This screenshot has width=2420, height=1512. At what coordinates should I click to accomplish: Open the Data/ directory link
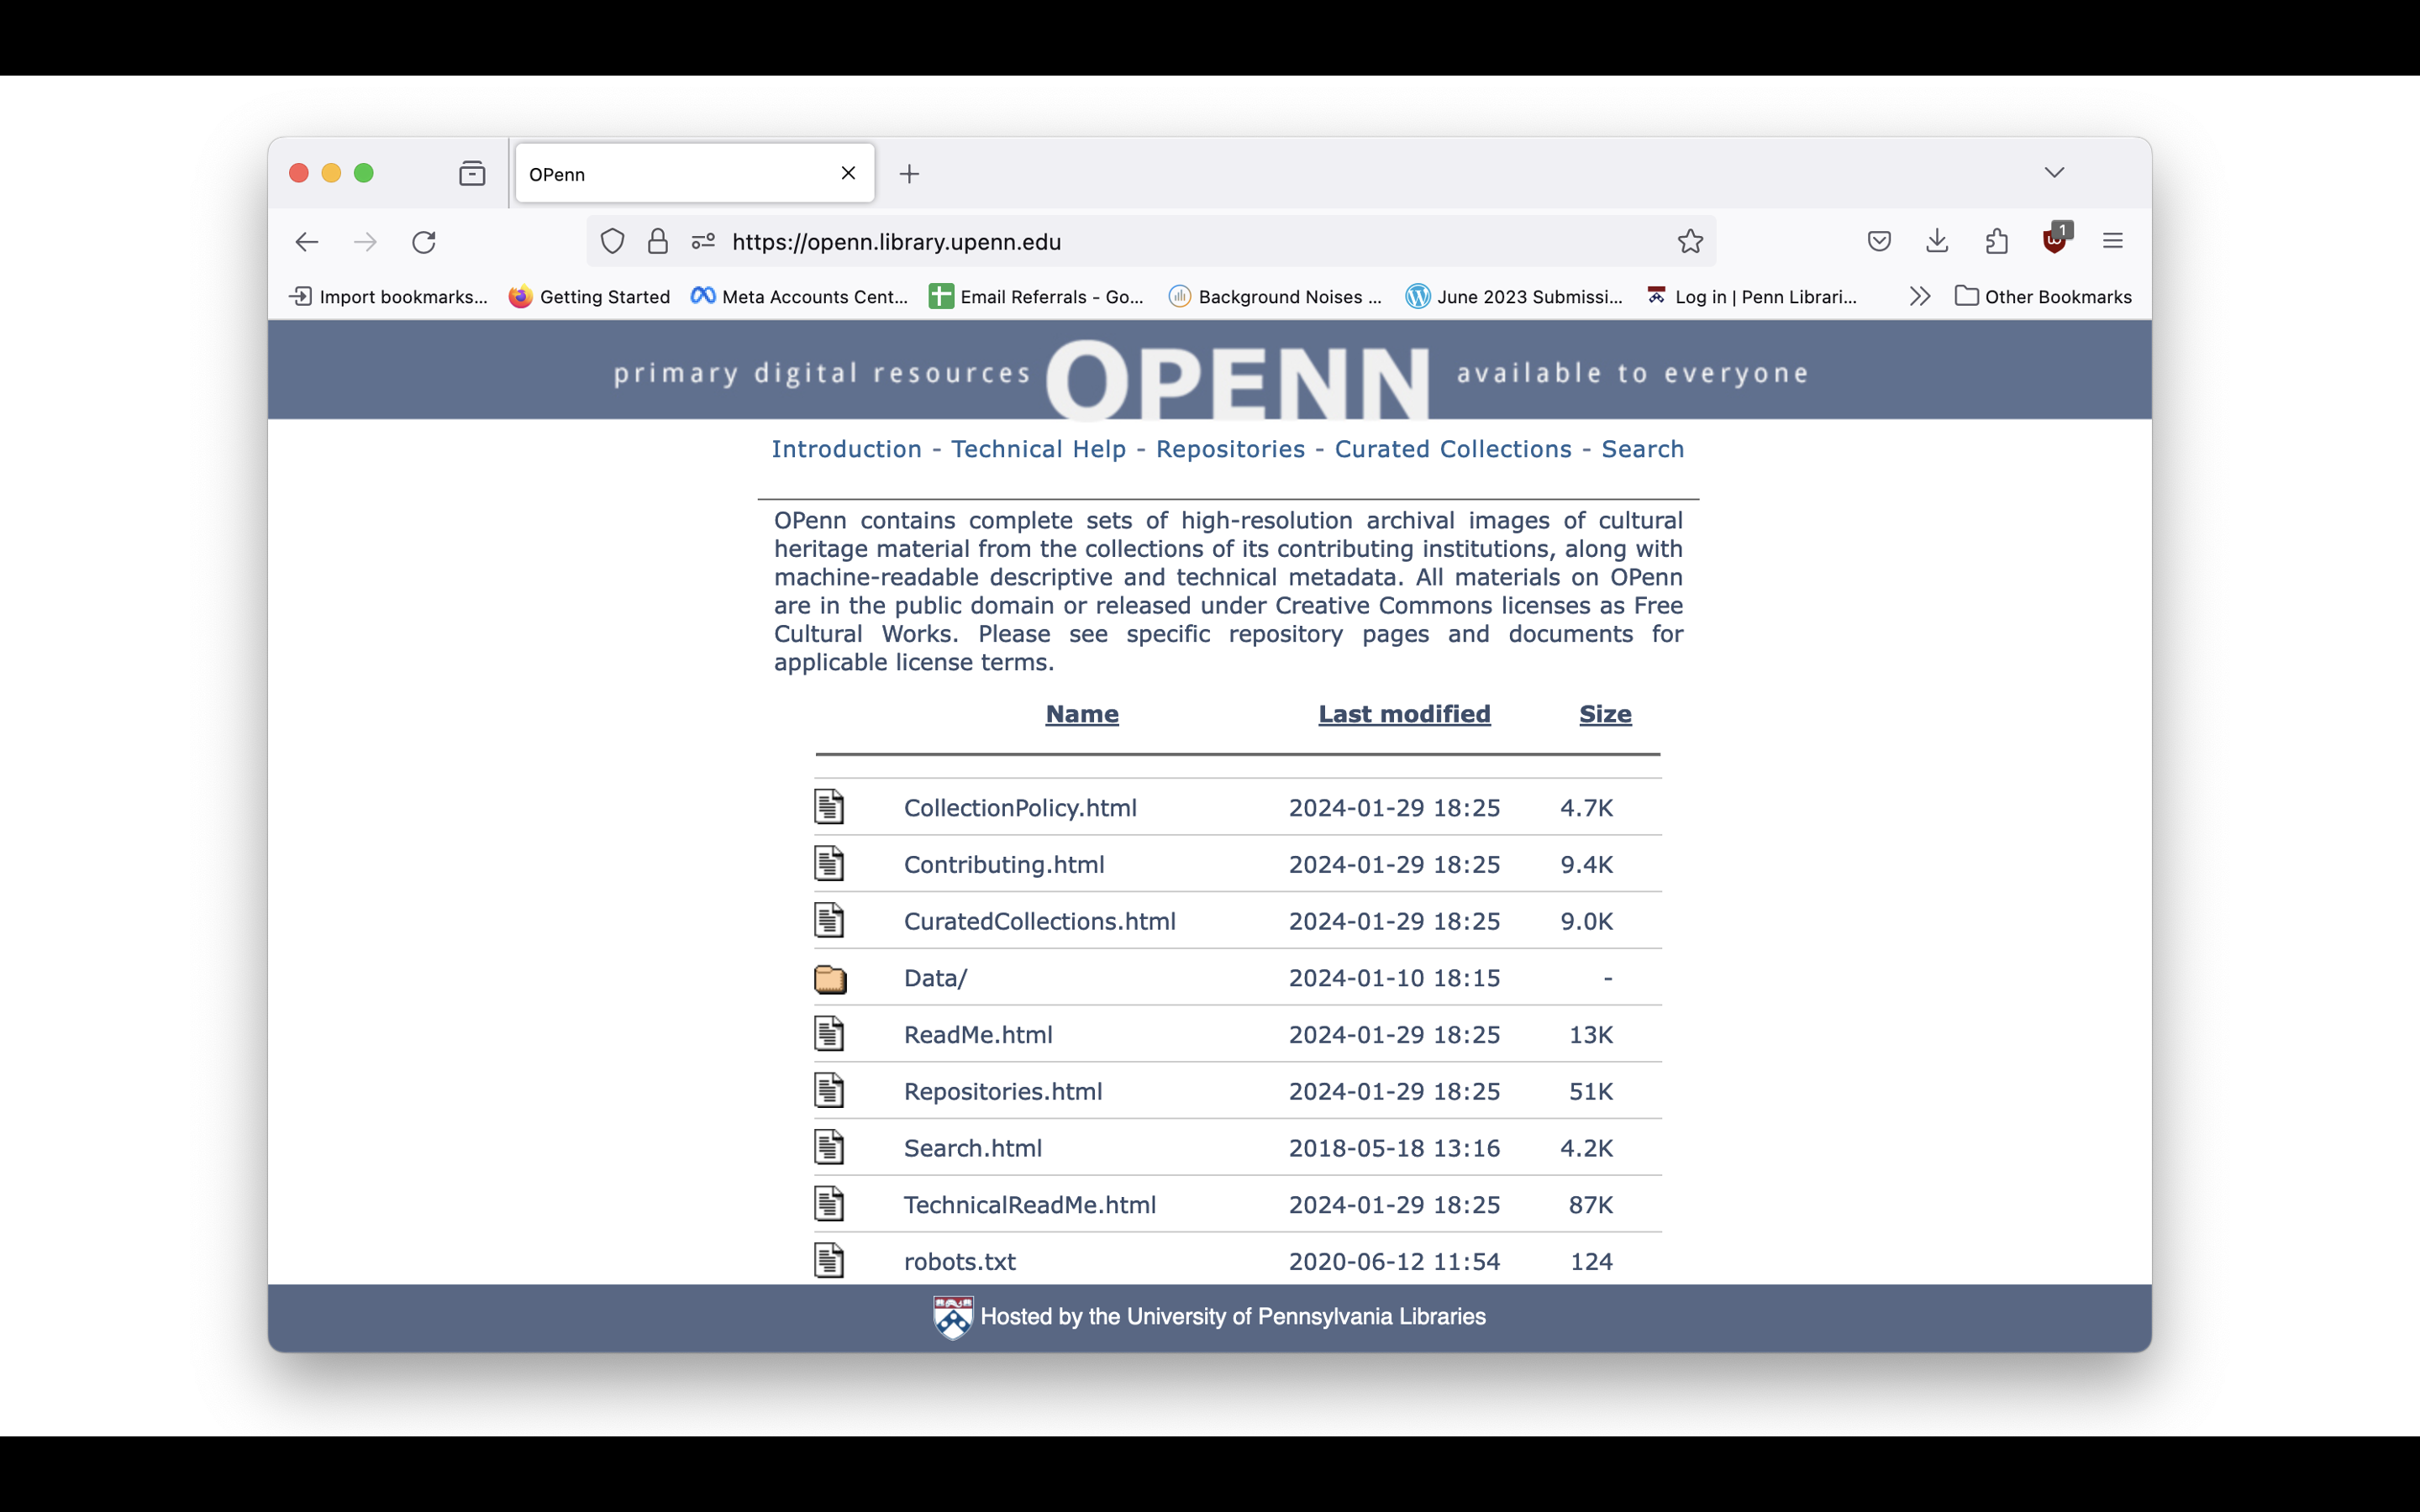pos(935,978)
